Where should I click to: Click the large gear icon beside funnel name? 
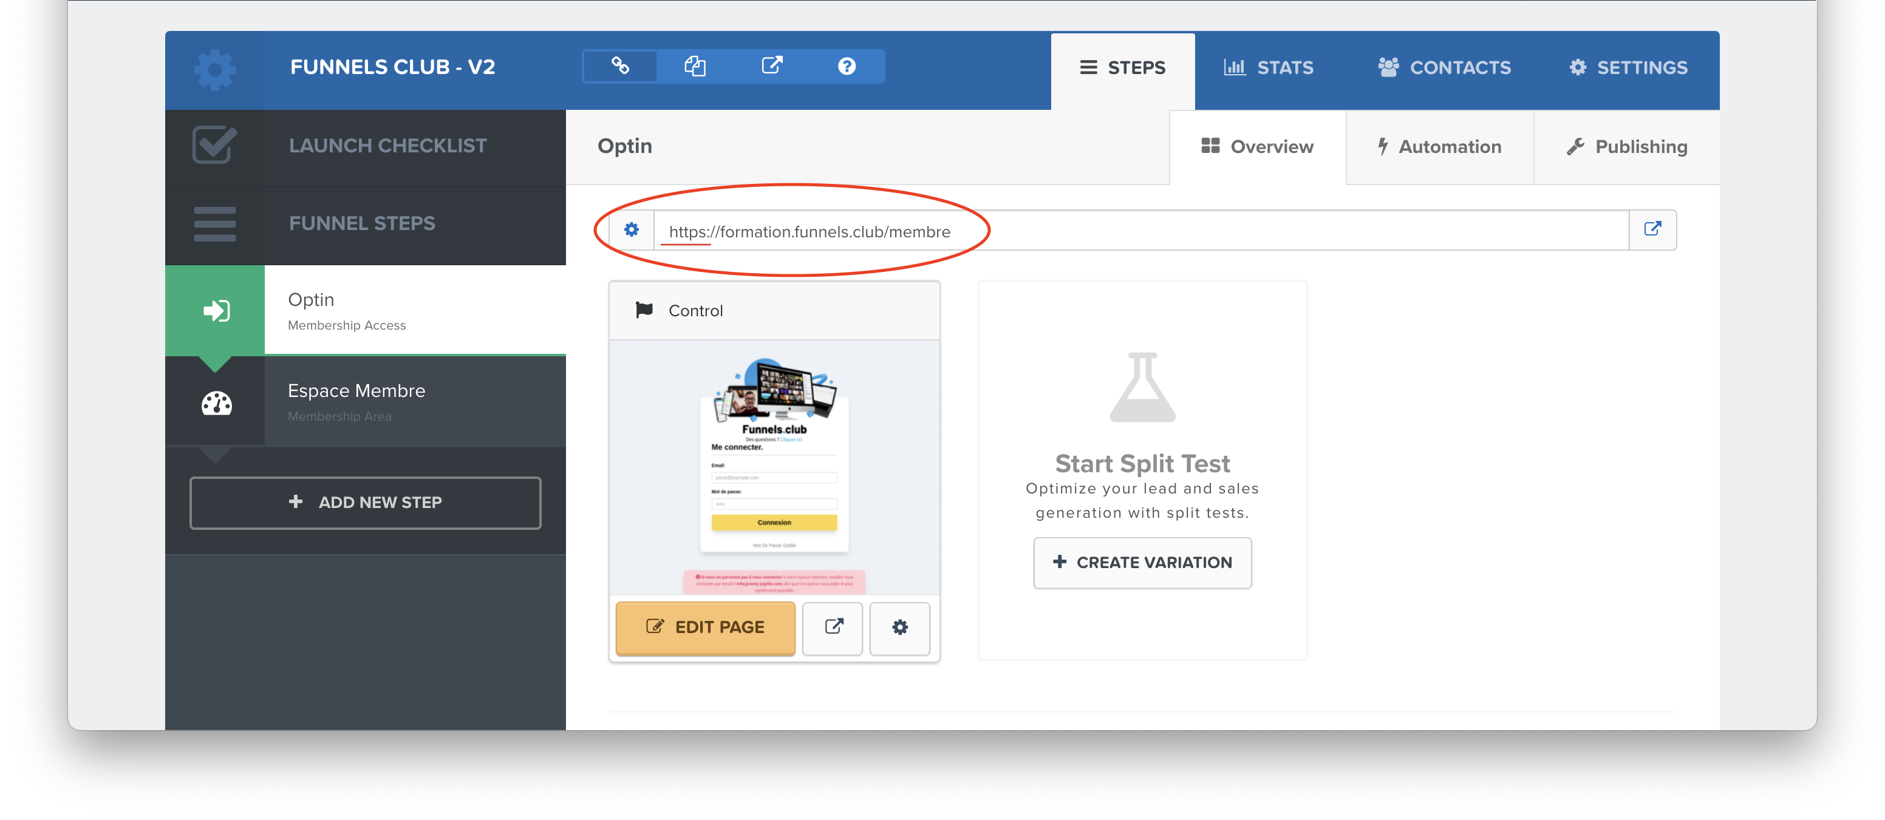pyautogui.click(x=214, y=70)
